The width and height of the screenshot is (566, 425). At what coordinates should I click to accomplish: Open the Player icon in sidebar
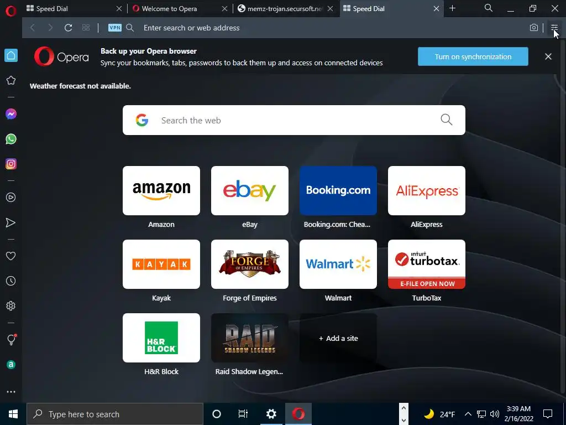point(11,198)
